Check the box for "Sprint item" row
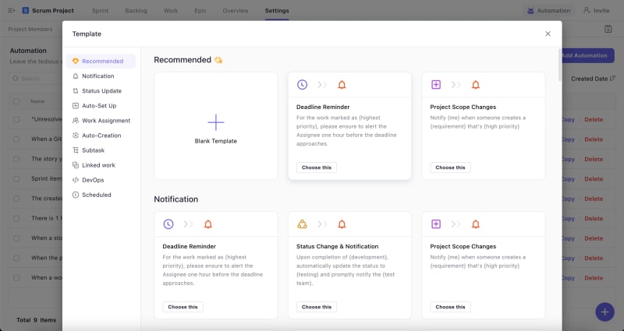The height and width of the screenshot is (331, 624). click(16, 179)
